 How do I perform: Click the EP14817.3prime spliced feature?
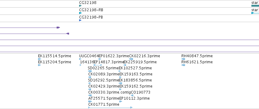click(x=98, y=65)
